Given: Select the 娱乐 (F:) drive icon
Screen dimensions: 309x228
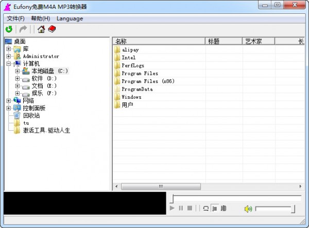Looking at the screenshot, I should click(26, 94).
